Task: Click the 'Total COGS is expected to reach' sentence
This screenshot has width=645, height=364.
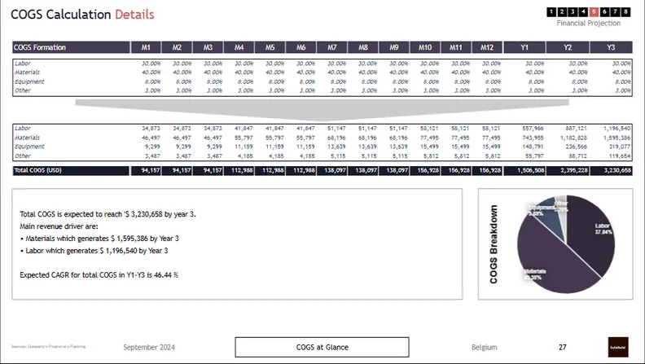Action: 107,214
